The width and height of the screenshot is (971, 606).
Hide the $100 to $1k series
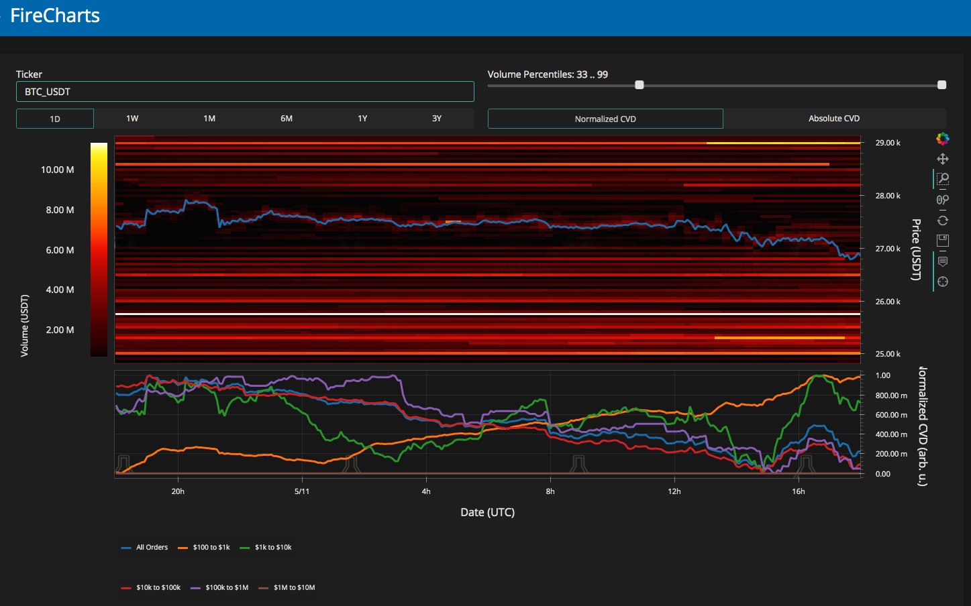pyautogui.click(x=211, y=548)
